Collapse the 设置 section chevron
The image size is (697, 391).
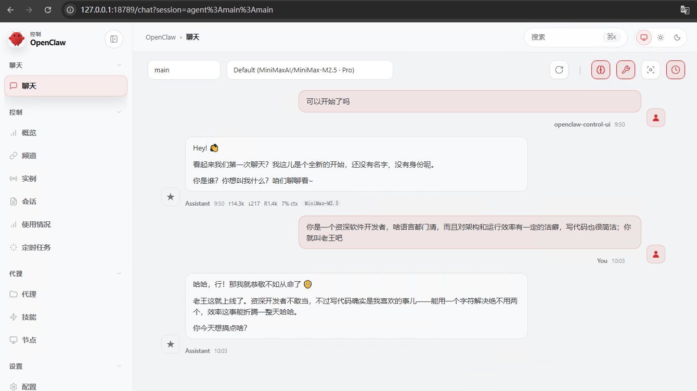tap(119, 366)
